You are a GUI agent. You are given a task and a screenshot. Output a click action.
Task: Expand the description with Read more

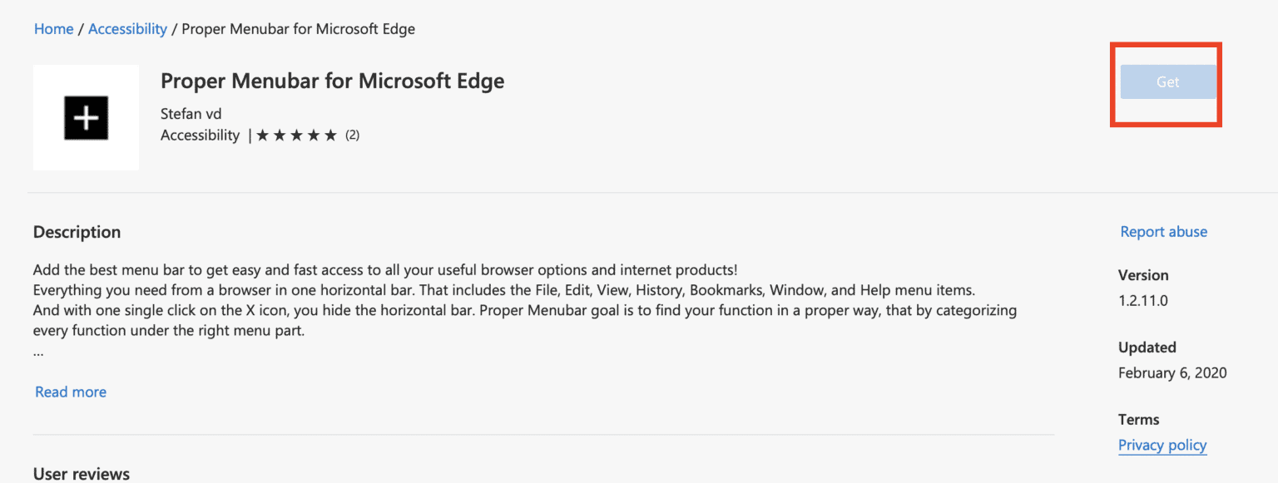pyautogui.click(x=70, y=392)
